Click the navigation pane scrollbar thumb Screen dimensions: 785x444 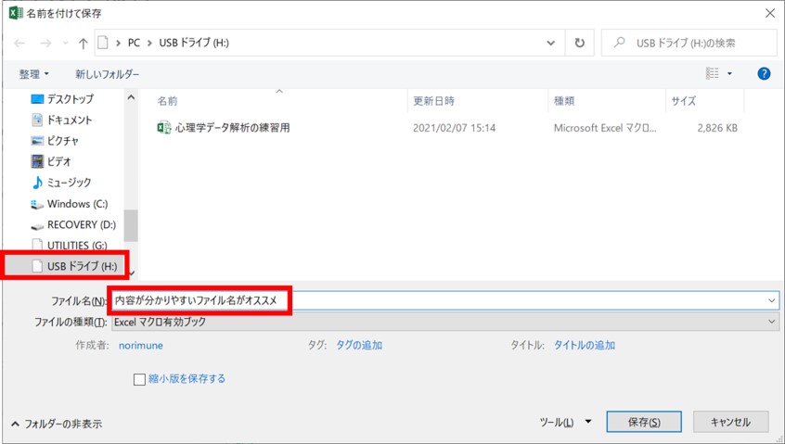[131, 225]
